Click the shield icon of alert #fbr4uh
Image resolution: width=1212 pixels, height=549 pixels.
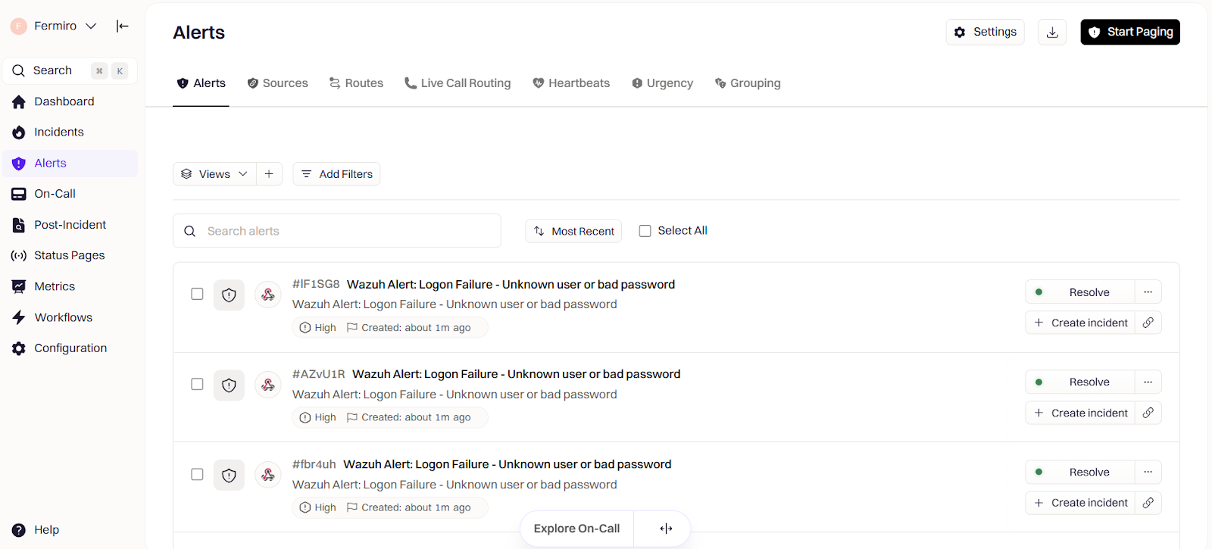click(229, 476)
